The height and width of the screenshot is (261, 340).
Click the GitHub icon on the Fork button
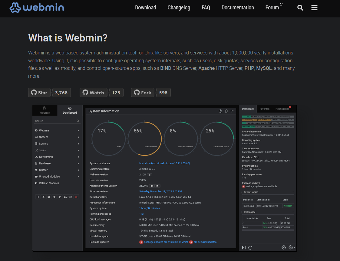pyautogui.click(x=137, y=93)
